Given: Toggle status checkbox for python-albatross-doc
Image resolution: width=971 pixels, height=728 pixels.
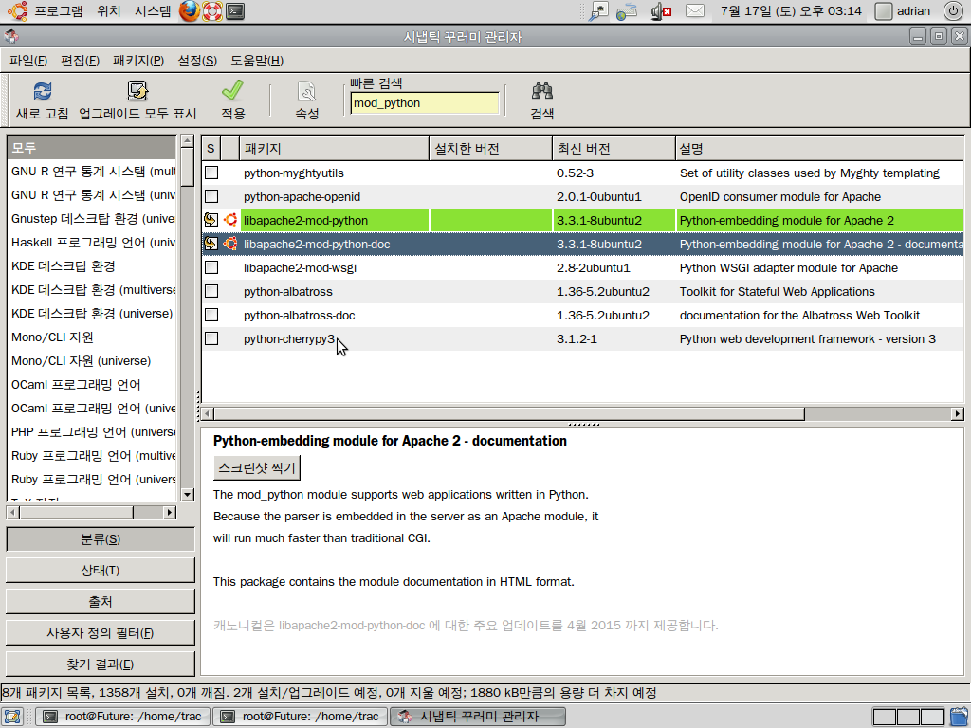Looking at the screenshot, I should [211, 315].
